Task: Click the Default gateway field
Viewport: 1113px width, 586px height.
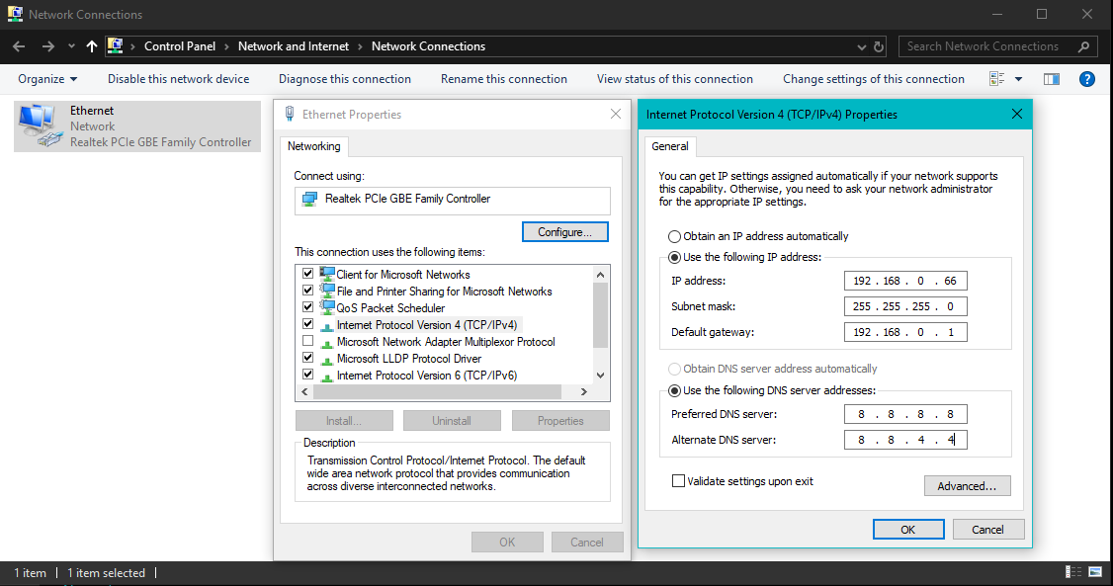Action: pos(905,332)
